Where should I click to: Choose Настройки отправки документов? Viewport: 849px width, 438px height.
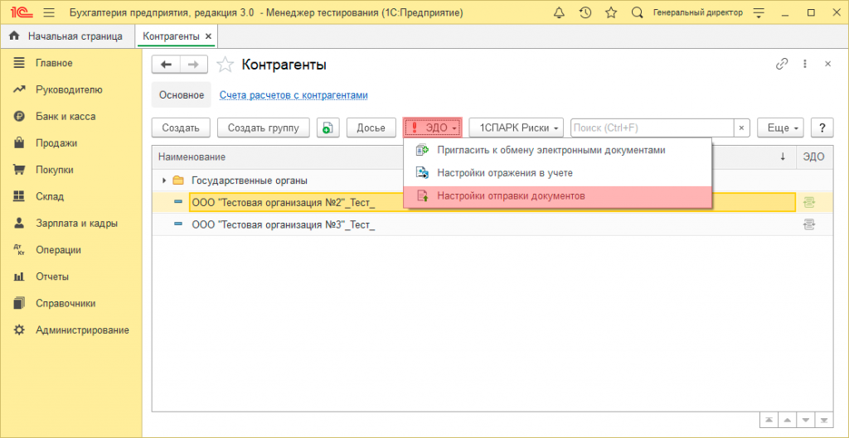click(557, 196)
